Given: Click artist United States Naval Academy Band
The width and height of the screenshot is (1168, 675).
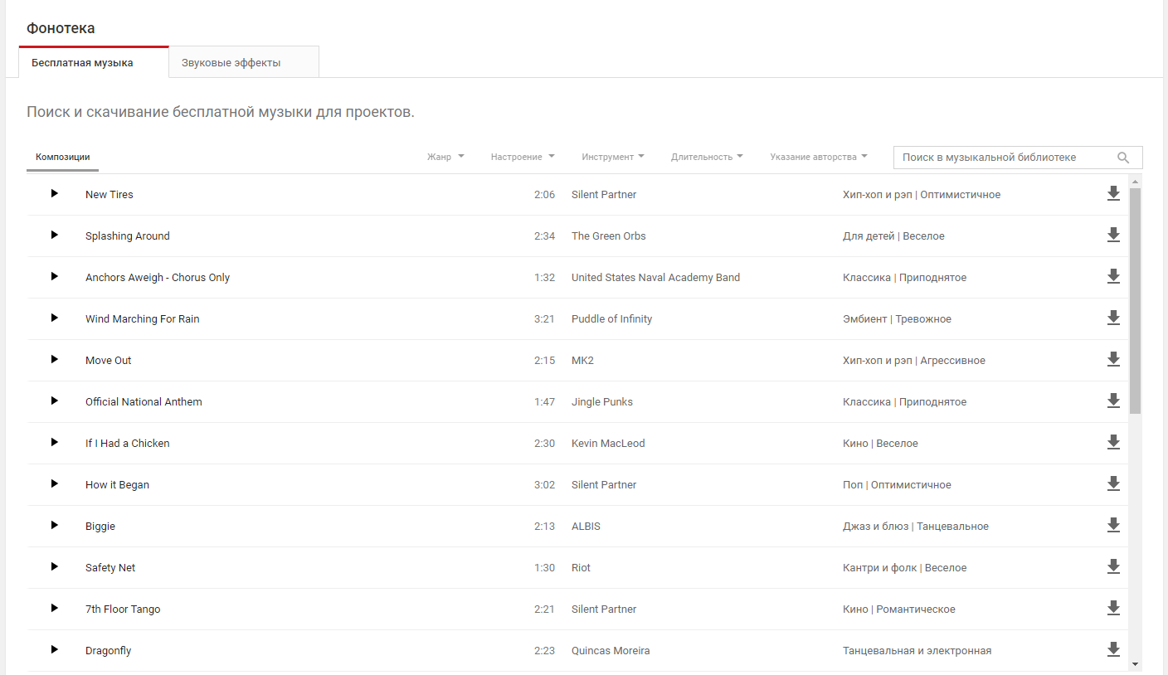Looking at the screenshot, I should tap(655, 278).
